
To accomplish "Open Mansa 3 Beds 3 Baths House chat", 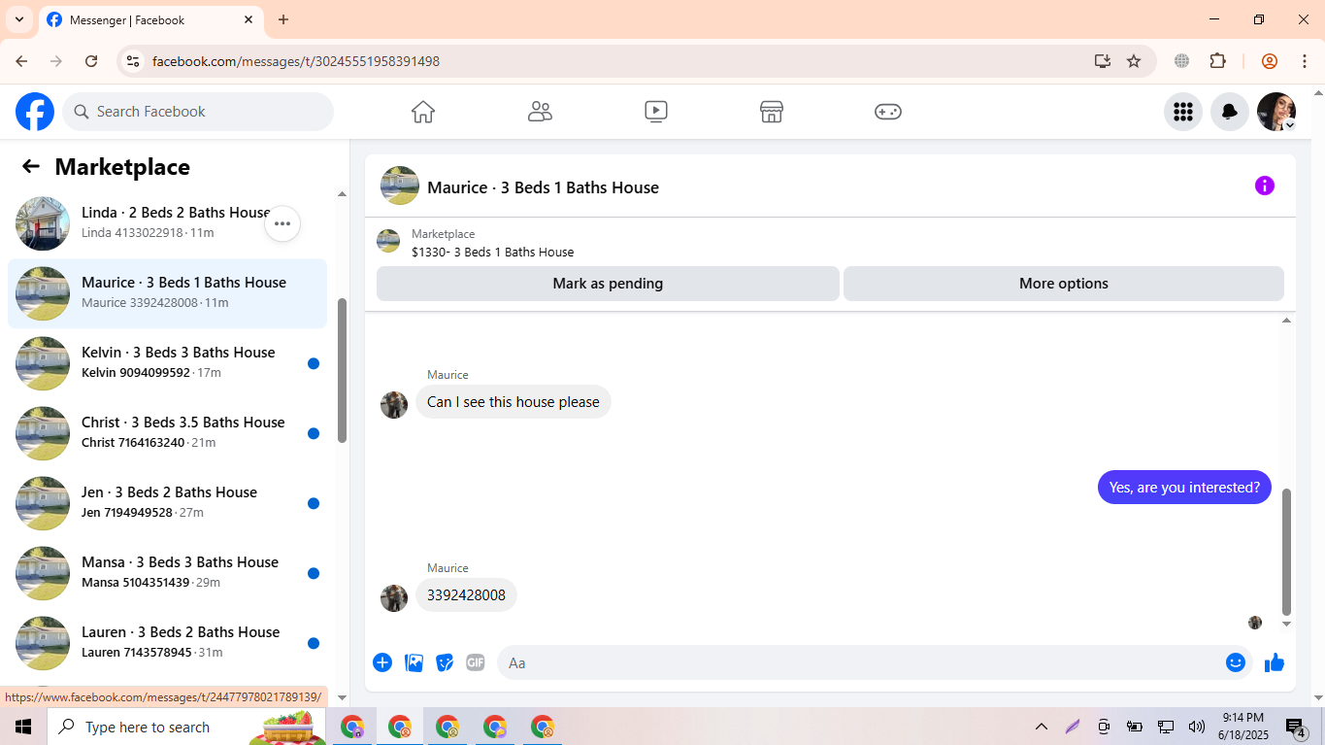I will coord(168,573).
